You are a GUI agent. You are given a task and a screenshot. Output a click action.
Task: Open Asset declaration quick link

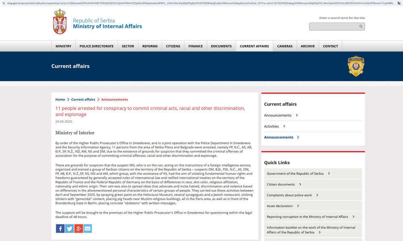280,206
